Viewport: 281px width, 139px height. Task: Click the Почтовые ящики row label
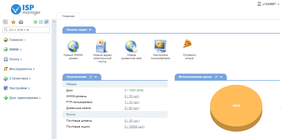point(78,127)
